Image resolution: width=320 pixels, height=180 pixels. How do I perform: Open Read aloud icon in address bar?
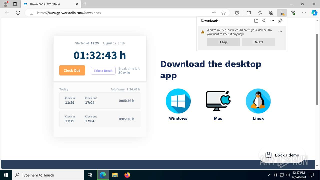click(x=213, y=13)
